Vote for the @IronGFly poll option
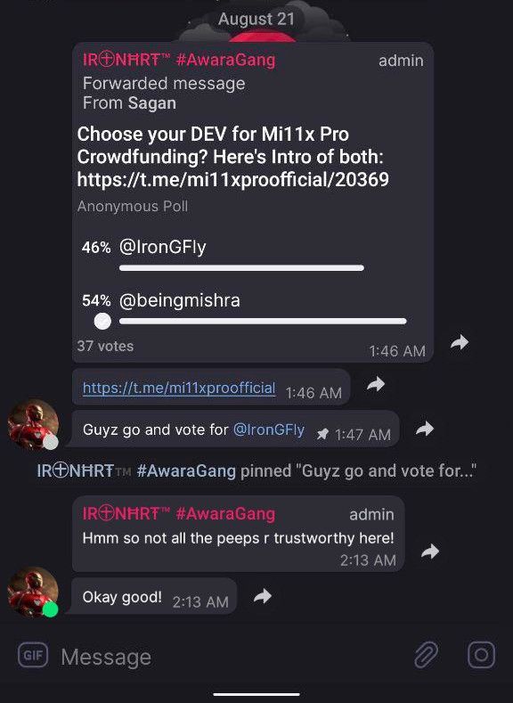513x703 pixels. pos(163,247)
